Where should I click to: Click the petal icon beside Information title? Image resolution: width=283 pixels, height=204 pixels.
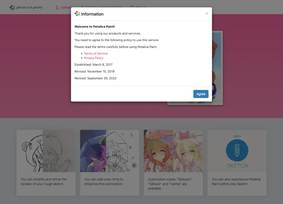(x=77, y=13)
